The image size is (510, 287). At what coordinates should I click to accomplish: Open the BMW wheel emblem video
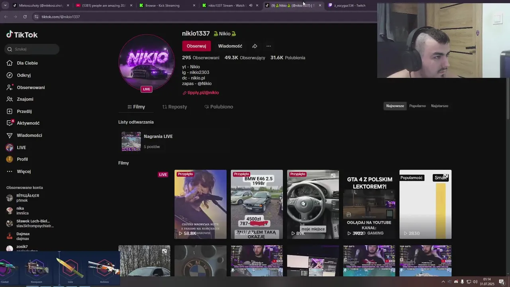[x=200, y=261]
